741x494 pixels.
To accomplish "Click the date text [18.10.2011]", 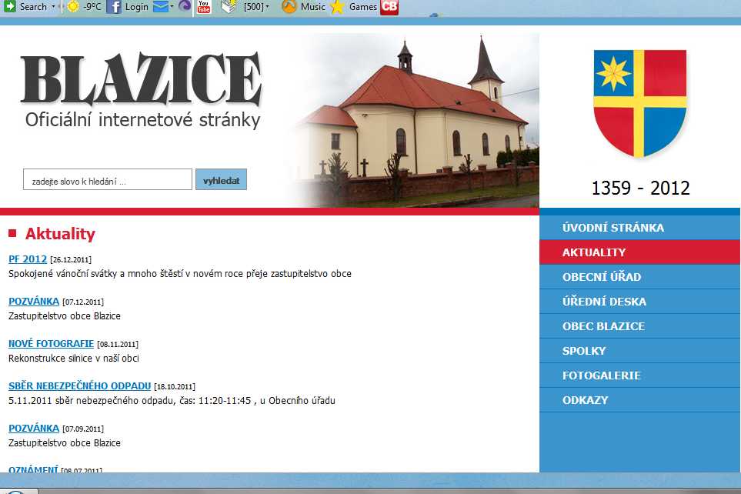I will [175, 387].
